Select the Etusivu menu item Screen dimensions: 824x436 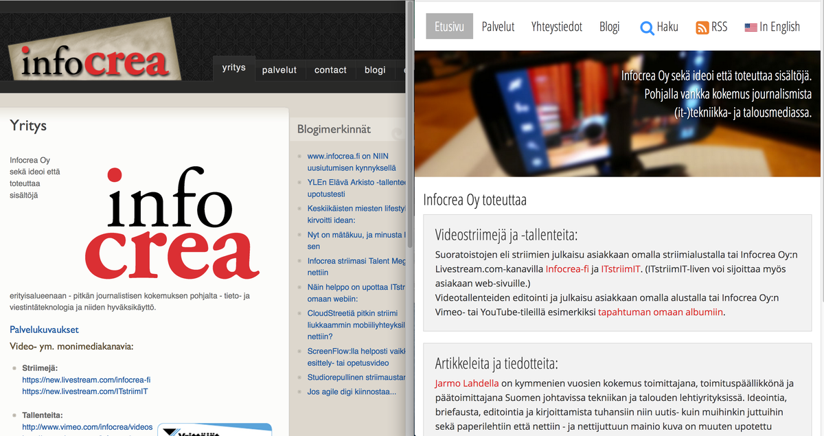(450, 27)
